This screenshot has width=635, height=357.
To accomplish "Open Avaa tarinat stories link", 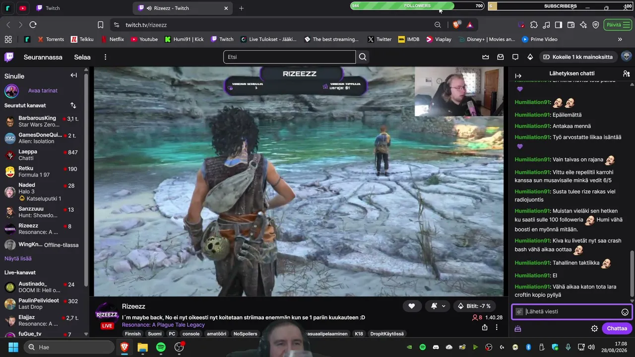I will click(x=43, y=91).
